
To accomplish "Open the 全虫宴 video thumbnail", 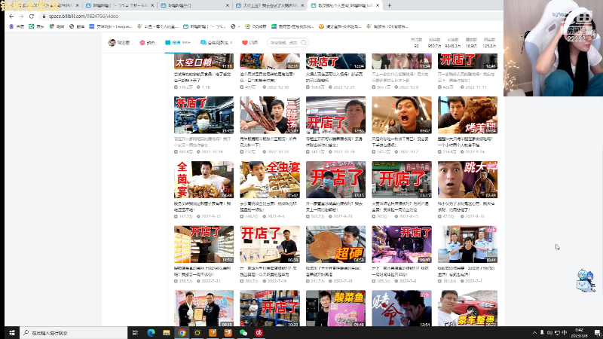I will pos(270,179).
